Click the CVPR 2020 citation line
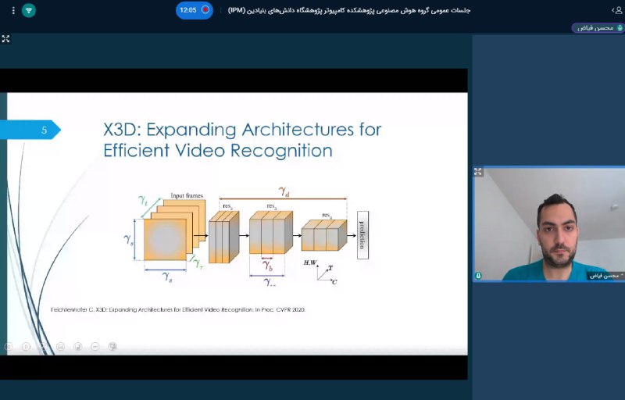The height and width of the screenshot is (400, 625). pos(178,309)
